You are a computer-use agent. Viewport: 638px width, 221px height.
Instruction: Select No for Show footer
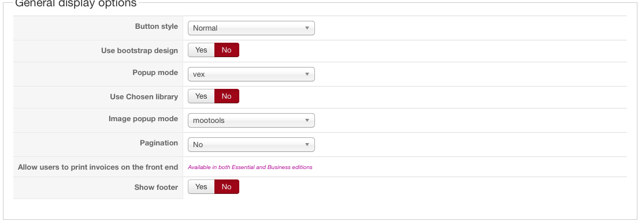pyautogui.click(x=227, y=187)
